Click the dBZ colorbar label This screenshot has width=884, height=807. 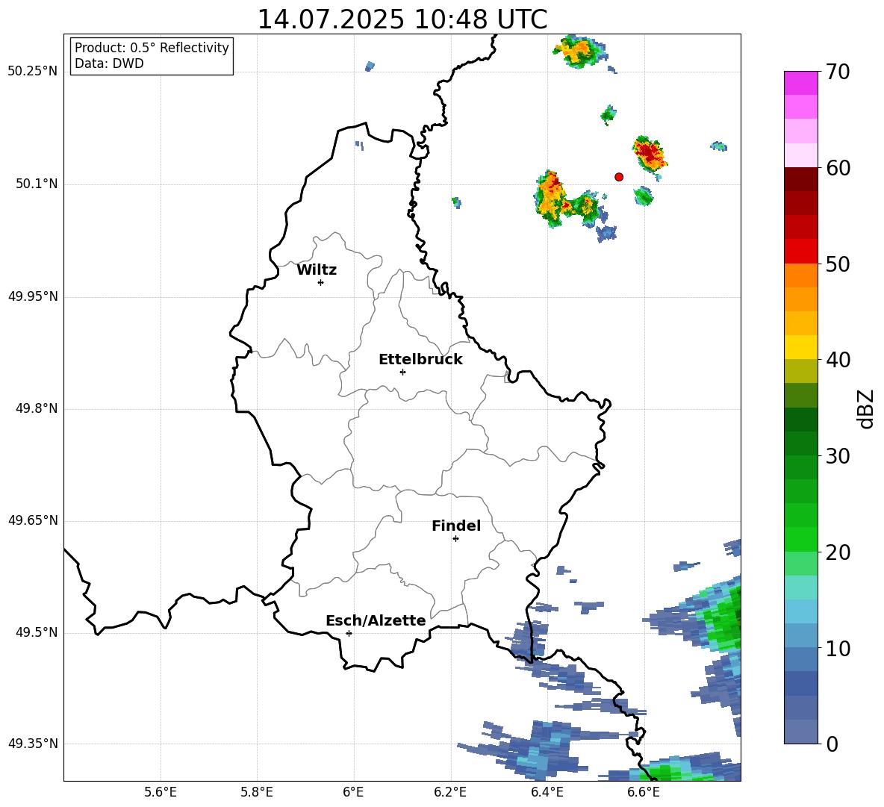865,408
